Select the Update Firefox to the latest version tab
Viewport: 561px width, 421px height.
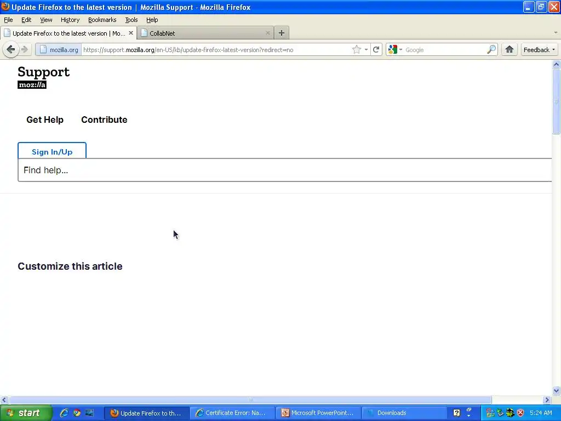pos(68,33)
